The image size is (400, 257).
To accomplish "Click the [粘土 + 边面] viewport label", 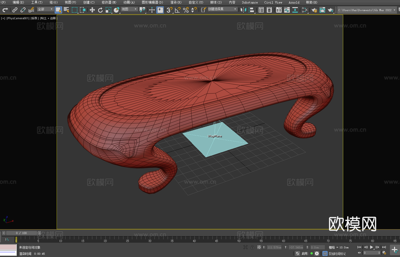I will 48,18.
